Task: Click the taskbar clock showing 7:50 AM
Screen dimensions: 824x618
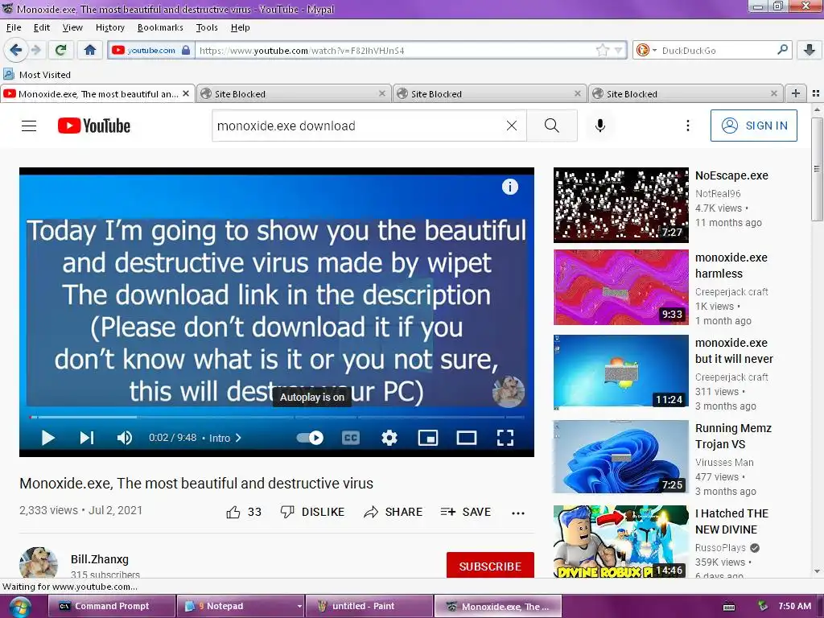Action: (x=794, y=606)
